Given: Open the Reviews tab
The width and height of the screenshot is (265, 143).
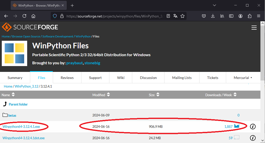Looking at the screenshot, I should 67,78.
